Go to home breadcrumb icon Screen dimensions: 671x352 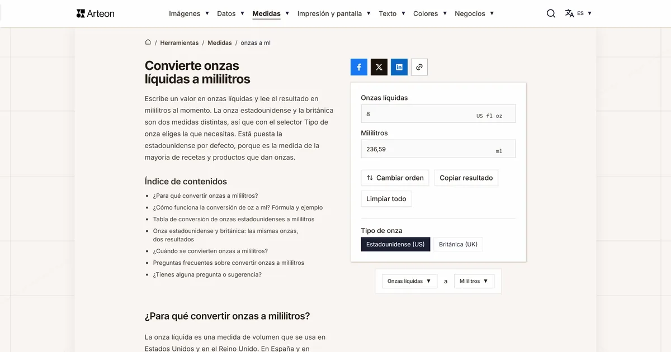pyautogui.click(x=148, y=42)
